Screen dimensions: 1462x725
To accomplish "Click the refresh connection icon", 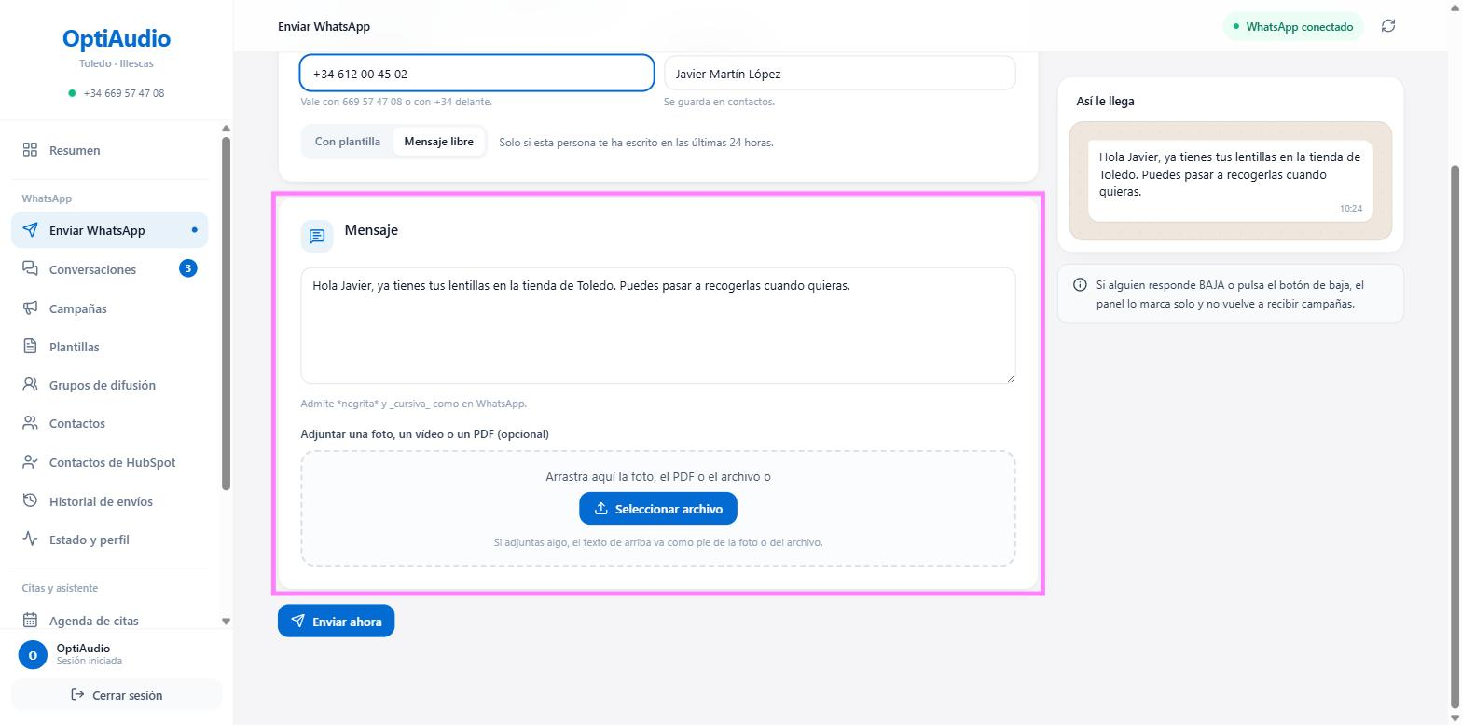I will click(1387, 26).
